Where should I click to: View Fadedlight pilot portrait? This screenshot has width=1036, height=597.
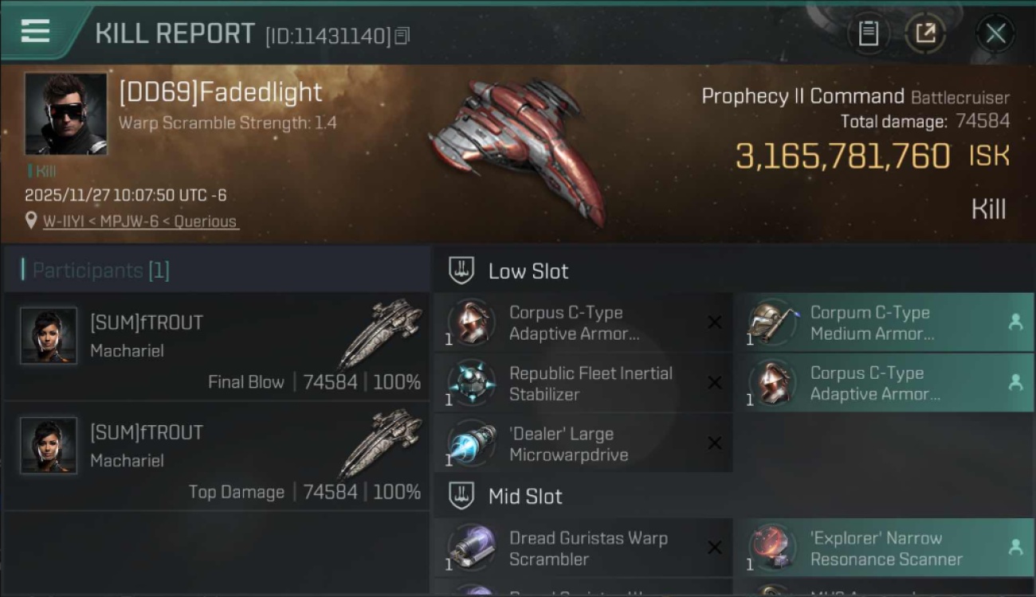[x=65, y=113]
